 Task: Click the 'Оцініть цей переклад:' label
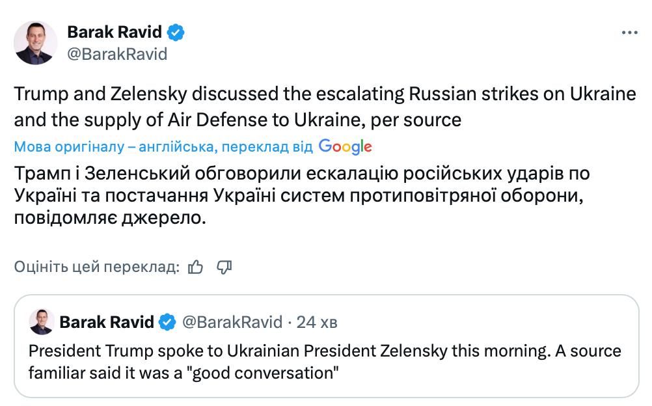(x=96, y=267)
